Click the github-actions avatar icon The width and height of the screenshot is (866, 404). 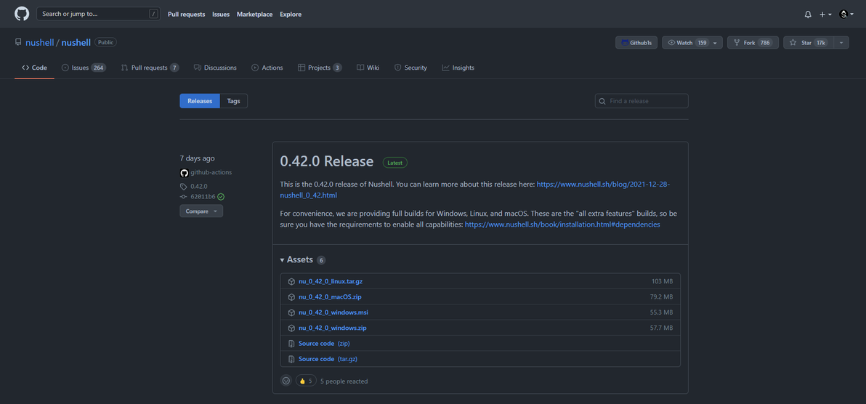185,173
